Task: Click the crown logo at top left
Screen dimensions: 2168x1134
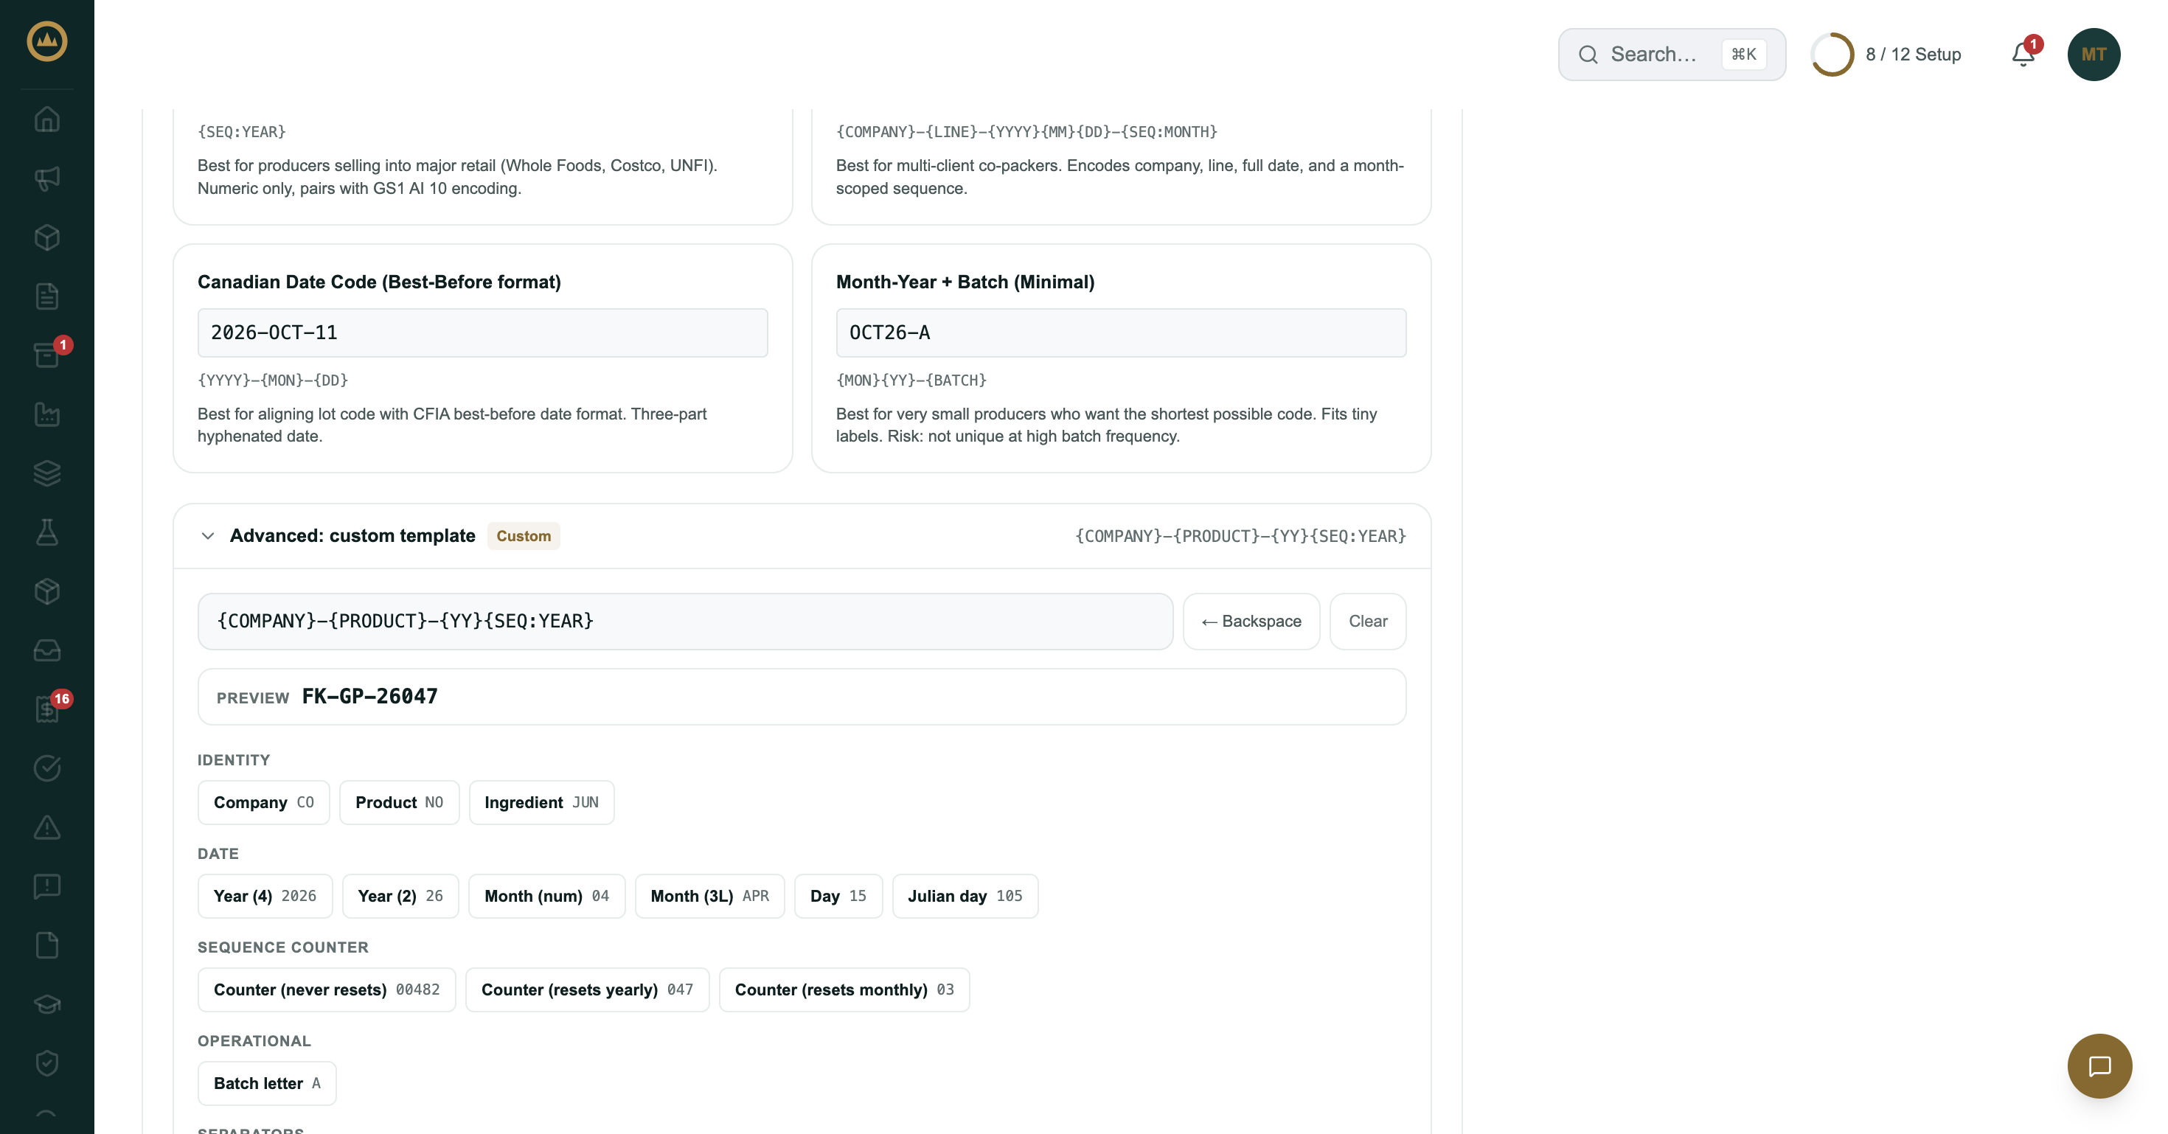Action: [47, 41]
